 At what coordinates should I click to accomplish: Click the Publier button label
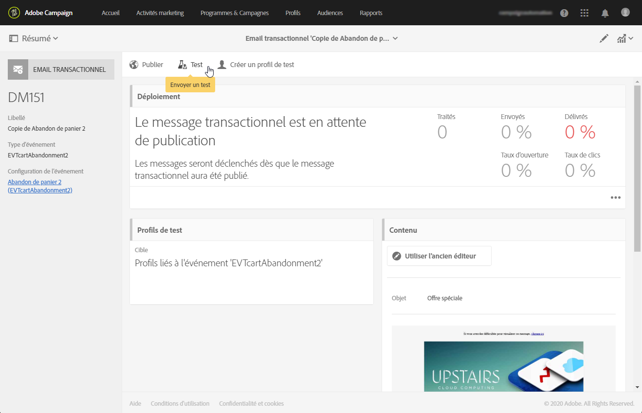tap(152, 65)
